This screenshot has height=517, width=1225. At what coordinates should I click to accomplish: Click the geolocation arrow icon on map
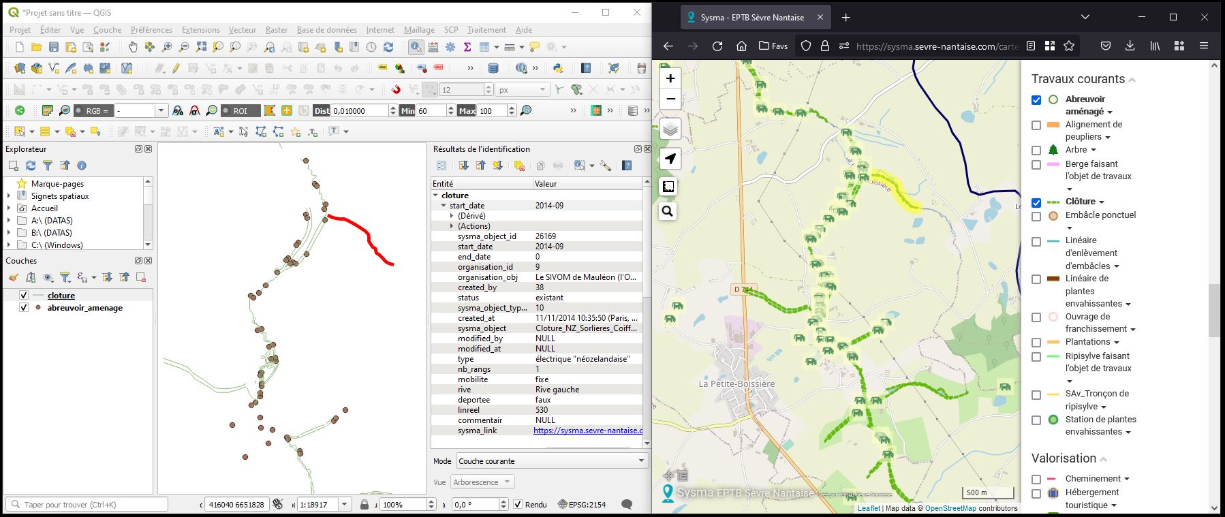pyautogui.click(x=670, y=159)
